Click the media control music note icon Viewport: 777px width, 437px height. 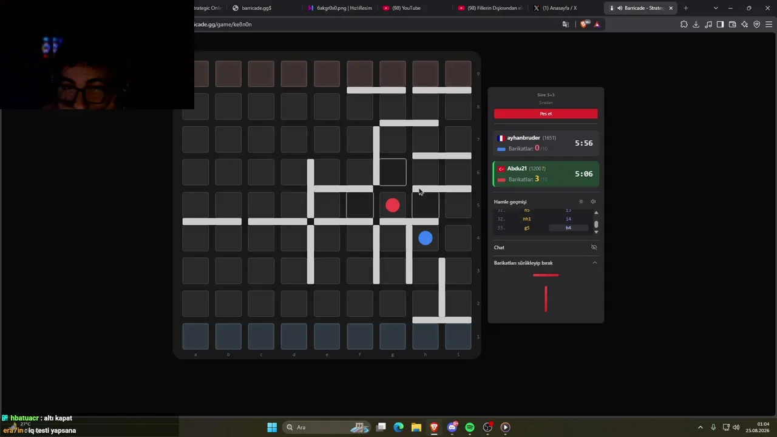pos(708,24)
